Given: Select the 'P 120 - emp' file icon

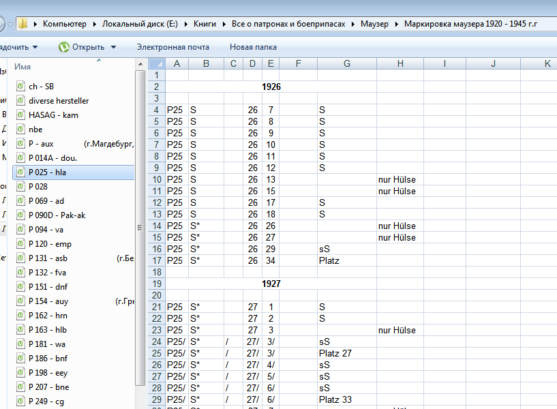Looking at the screenshot, I should [20, 244].
